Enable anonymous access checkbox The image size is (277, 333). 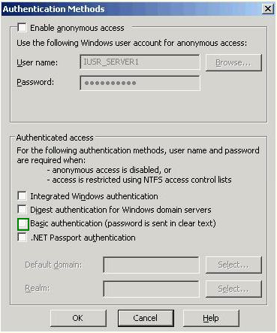click(x=22, y=28)
